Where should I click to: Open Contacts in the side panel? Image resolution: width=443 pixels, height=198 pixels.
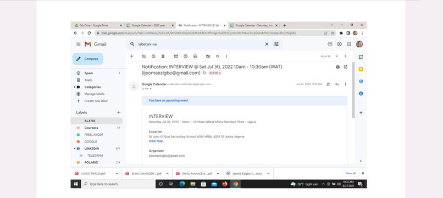pyautogui.click(x=361, y=94)
